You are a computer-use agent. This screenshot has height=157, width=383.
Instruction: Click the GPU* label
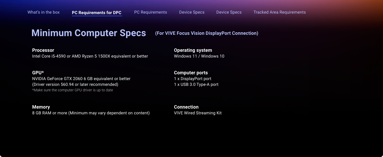tap(38, 73)
